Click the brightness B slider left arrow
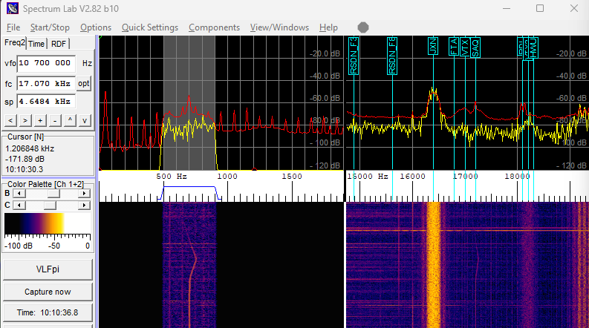 coord(19,194)
